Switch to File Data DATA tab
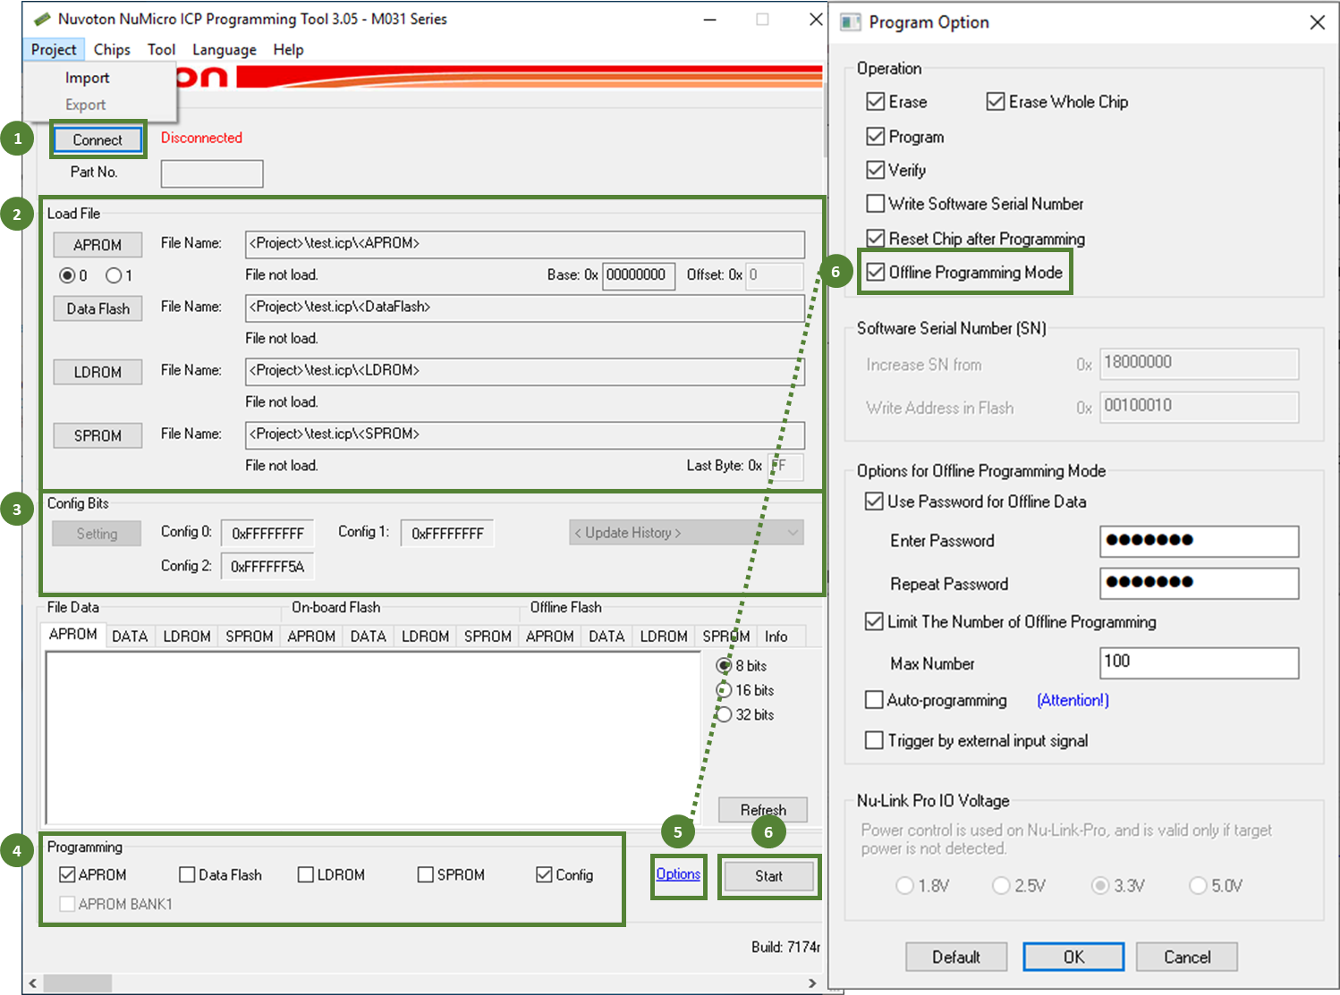The width and height of the screenshot is (1340, 995). click(x=130, y=637)
